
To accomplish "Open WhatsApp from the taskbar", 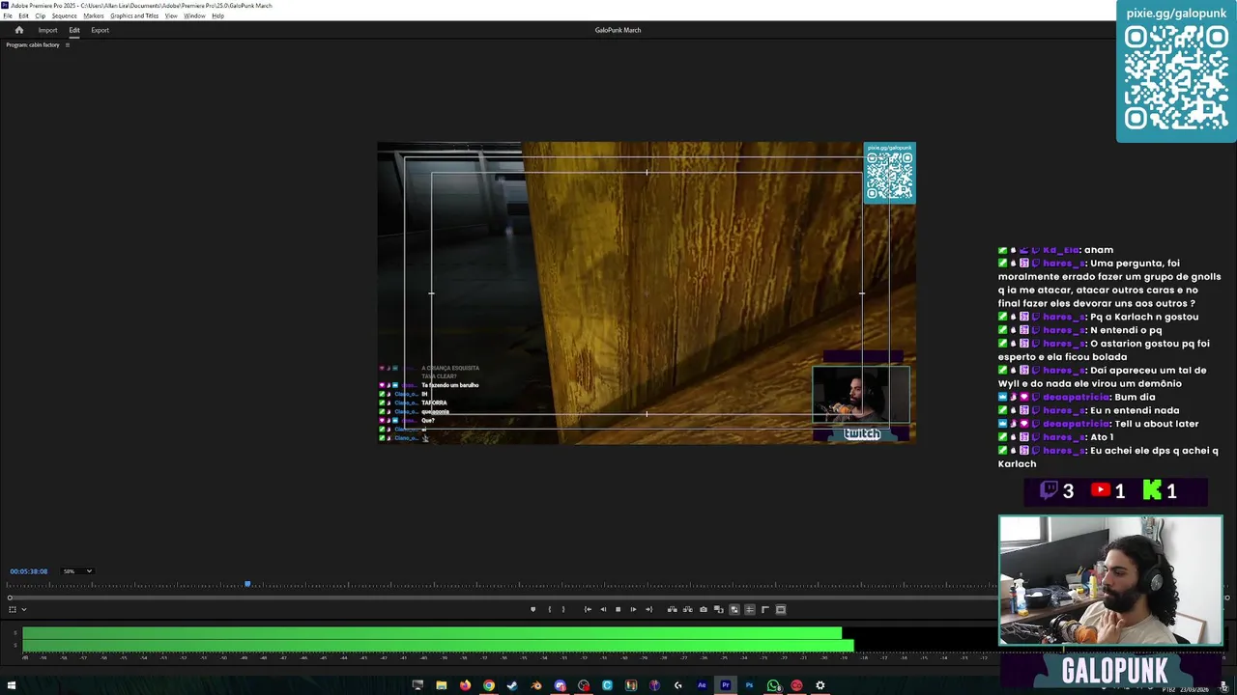I will point(773,685).
